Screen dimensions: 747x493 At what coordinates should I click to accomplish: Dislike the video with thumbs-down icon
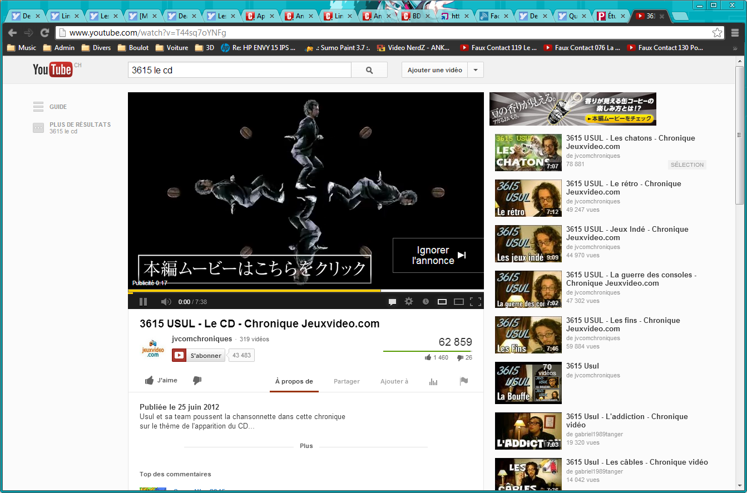[197, 381]
